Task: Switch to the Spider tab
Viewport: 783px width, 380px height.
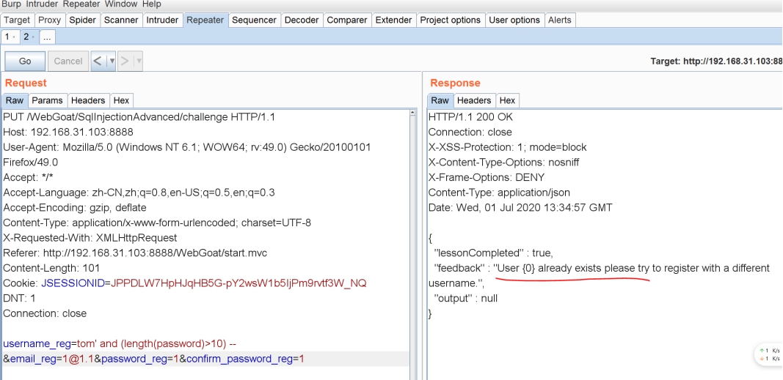Action: click(82, 20)
